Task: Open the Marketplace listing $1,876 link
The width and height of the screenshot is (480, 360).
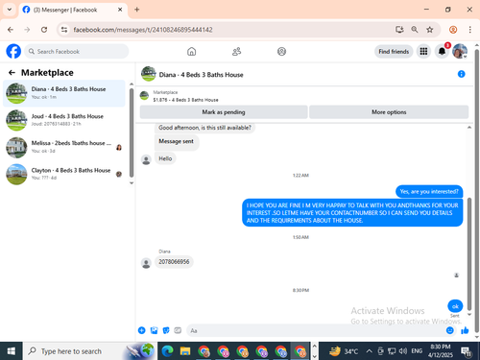Action: (x=185, y=100)
